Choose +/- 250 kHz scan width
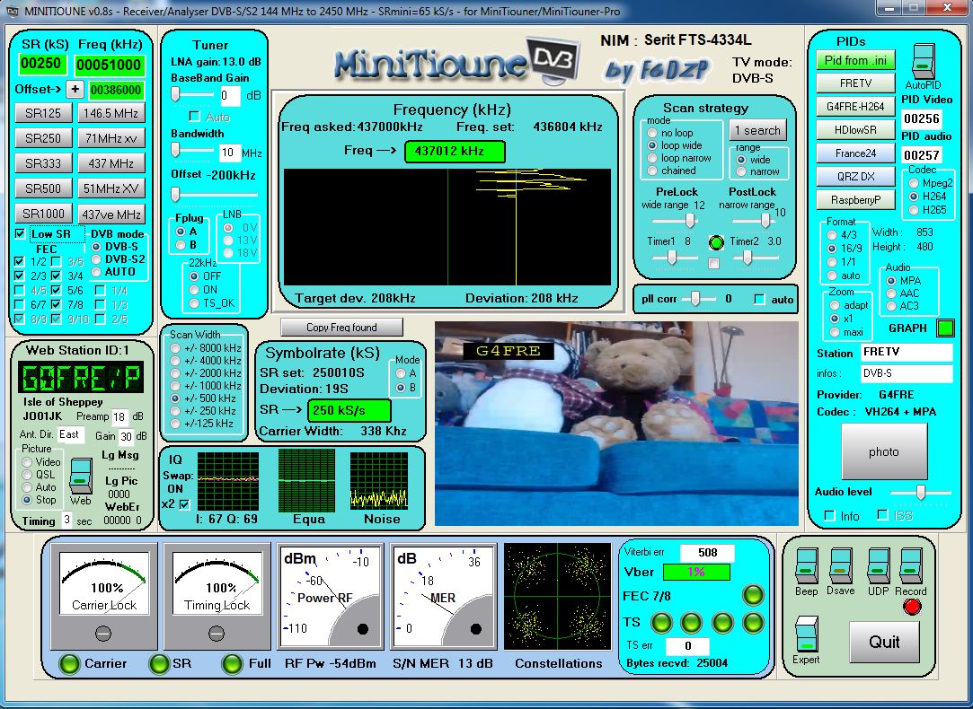This screenshot has width=973, height=709. (x=175, y=411)
